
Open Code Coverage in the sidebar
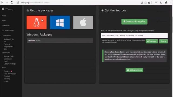point(10,64)
